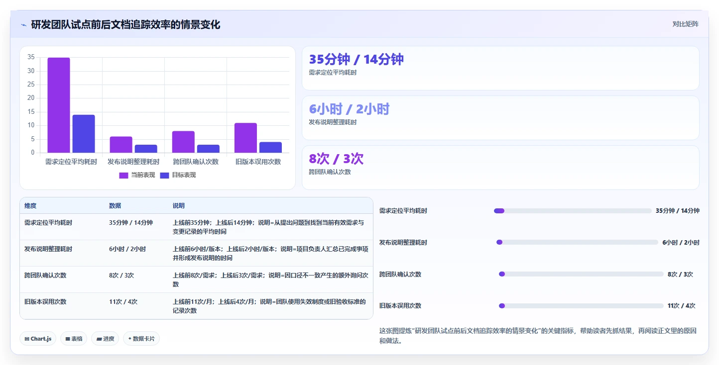Click the purple 旧版本误用次数 bar at 11
This screenshot has width=719, height=365.
245,138
